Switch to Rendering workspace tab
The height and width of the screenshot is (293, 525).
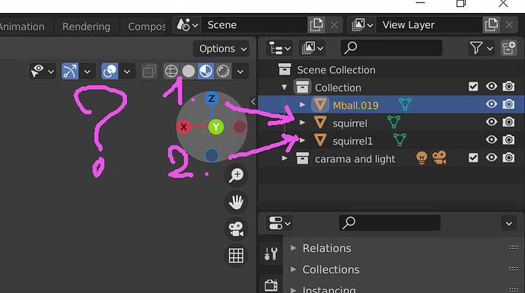[86, 27]
